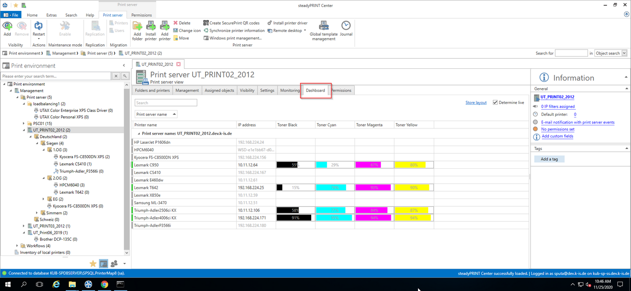Click the favorites star below the tree
The width and height of the screenshot is (631, 291).
tap(93, 263)
